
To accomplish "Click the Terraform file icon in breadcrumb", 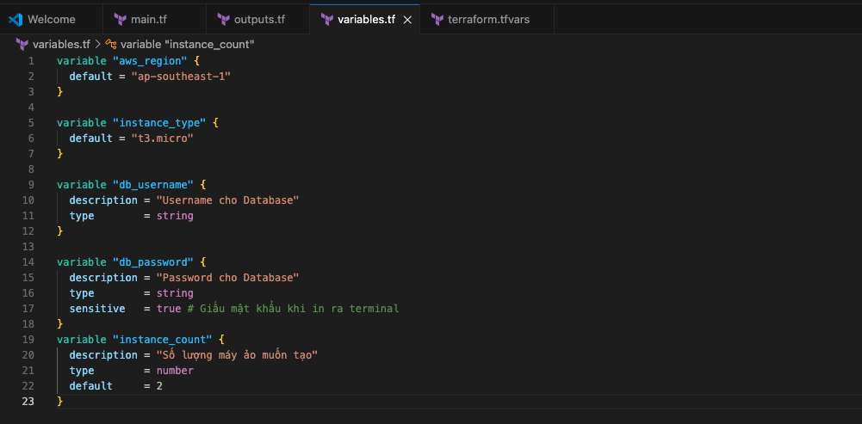I will pyautogui.click(x=22, y=44).
